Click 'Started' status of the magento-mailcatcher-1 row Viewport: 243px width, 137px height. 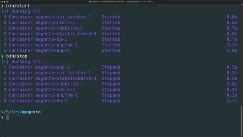pos(111,17)
